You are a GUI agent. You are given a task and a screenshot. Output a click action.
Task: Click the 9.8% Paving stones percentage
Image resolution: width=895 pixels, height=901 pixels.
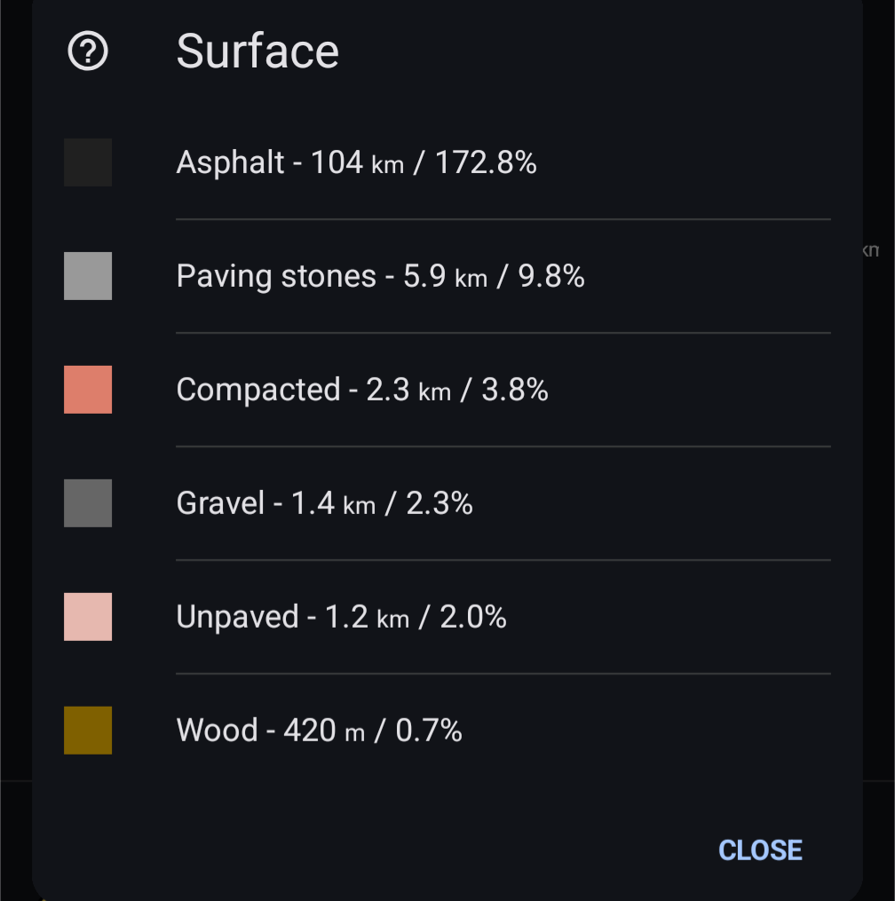point(551,277)
